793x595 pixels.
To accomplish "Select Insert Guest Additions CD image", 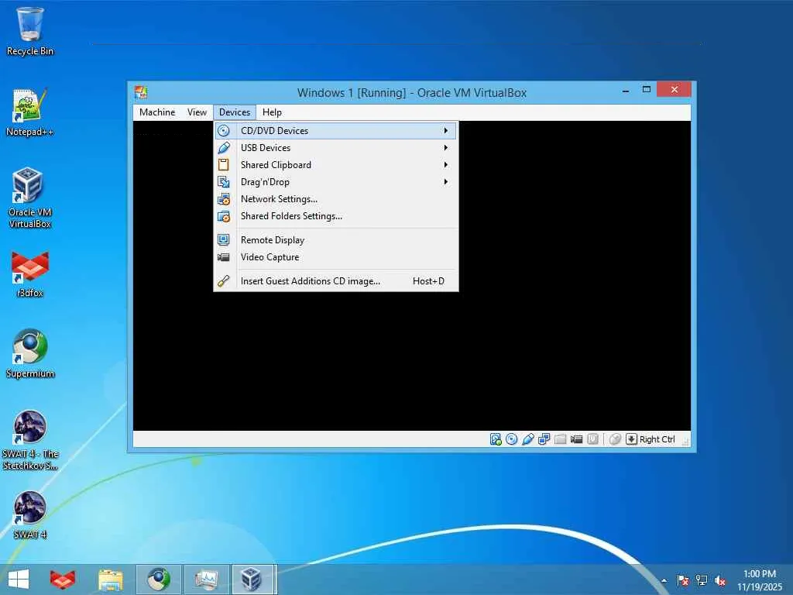I will pyautogui.click(x=336, y=280).
